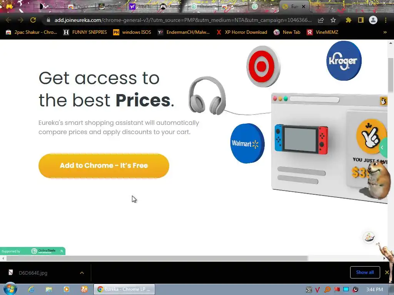The width and height of the screenshot is (394, 295).
Task: Close the downloads bar
Action: (x=387, y=272)
